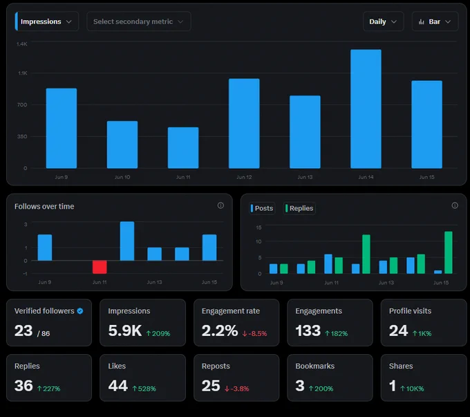This screenshot has height=417, width=470.
Task: Select the Jun 12 impressions bar
Action: [x=244, y=123]
